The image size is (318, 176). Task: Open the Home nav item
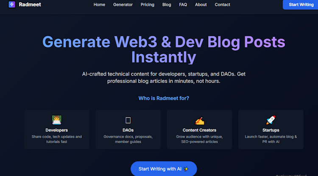[x=99, y=5]
